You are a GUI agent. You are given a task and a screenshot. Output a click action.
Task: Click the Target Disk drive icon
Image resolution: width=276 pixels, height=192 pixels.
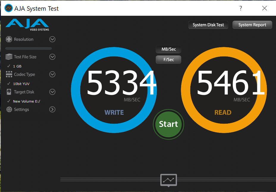click(9, 92)
